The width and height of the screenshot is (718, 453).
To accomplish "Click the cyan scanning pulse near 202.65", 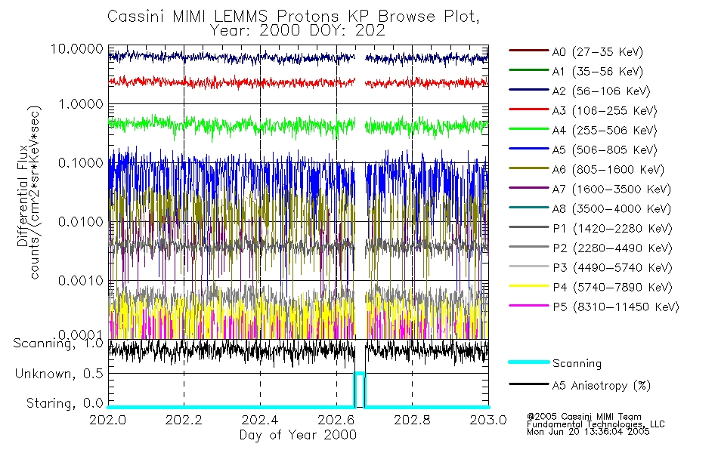I will 360,389.
